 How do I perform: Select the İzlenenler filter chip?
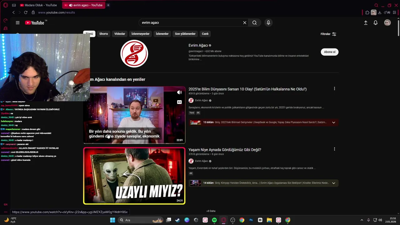pos(162,34)
